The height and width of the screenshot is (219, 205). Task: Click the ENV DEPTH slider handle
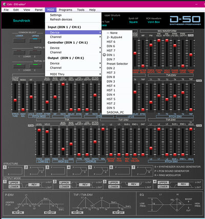tap(63, 84)
